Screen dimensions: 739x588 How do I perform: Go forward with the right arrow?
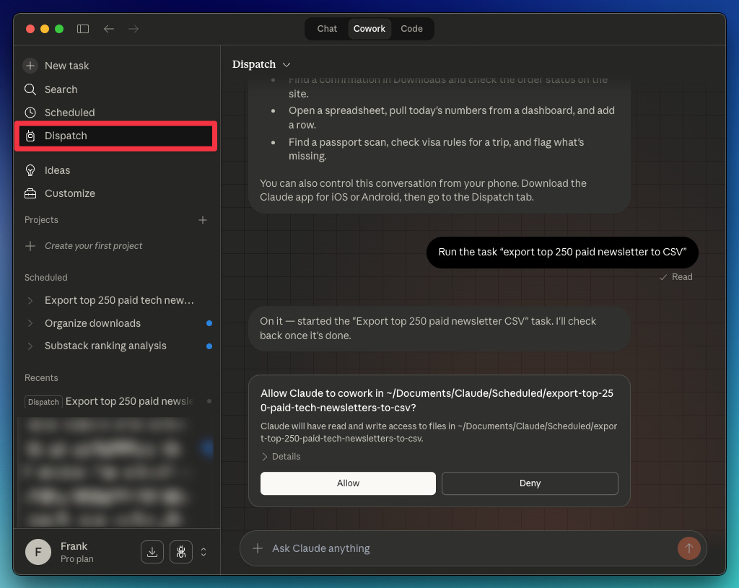(x=134, y=29)
